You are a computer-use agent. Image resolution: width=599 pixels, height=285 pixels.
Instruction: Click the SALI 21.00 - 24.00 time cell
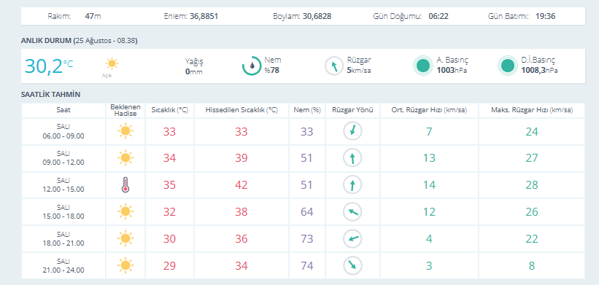(63, 265)
